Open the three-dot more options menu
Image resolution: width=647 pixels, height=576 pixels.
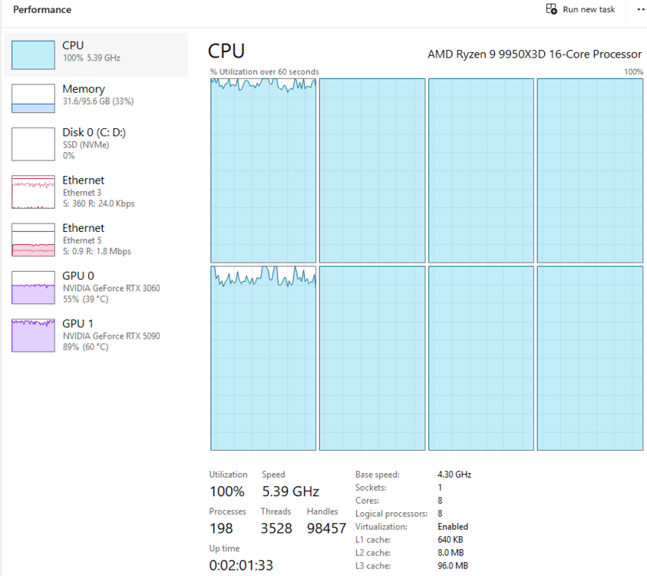[641, 9]
